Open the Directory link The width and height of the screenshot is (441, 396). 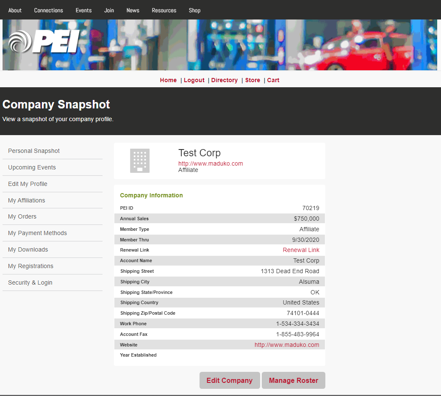pos(225,80)
